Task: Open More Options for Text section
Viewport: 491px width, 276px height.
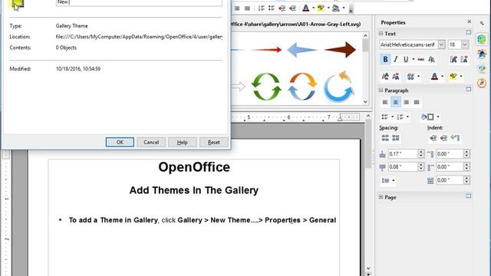Action: pos(469,32)
